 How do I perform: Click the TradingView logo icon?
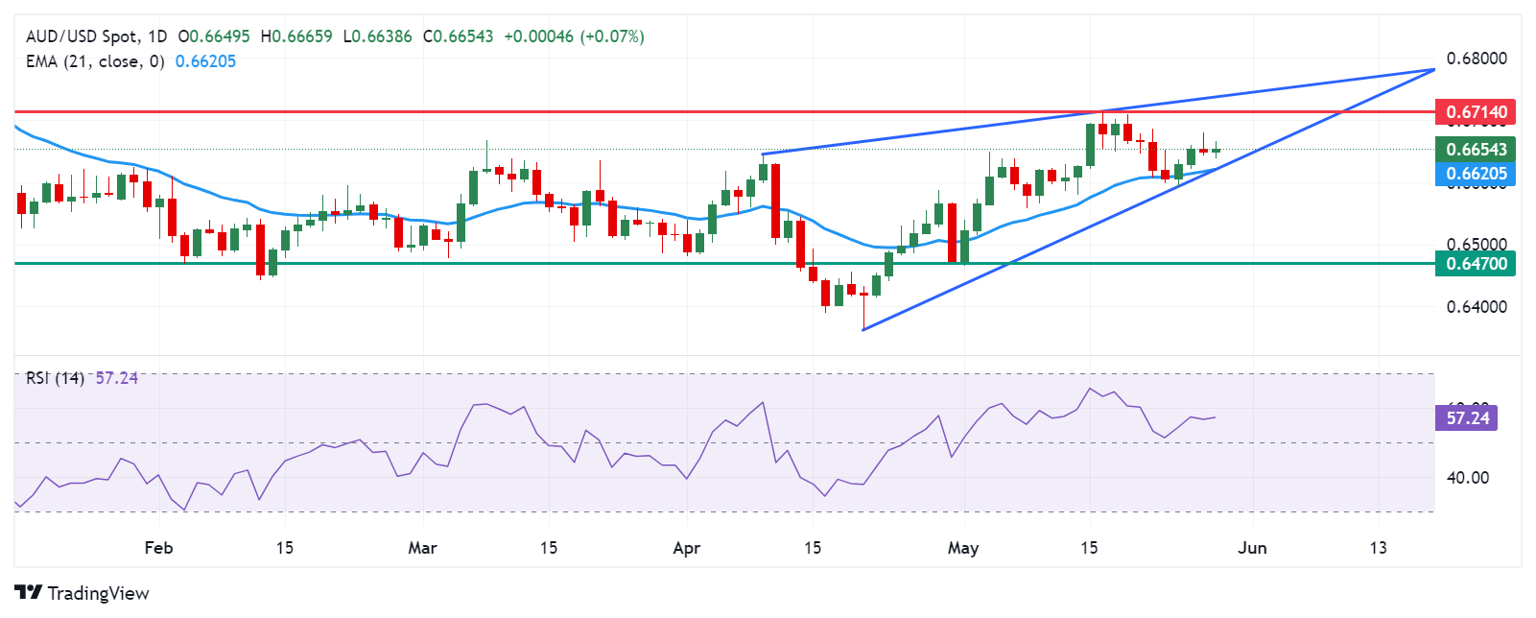coord(28,592)
